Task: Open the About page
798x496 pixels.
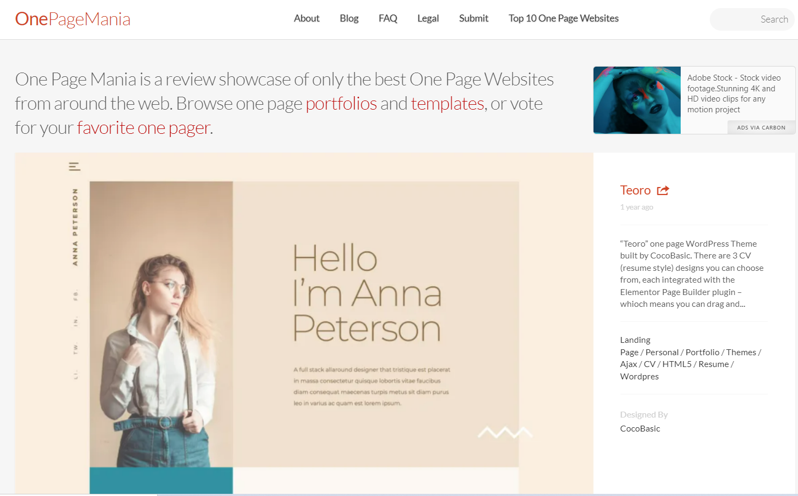Action: [x=307, y=18]
